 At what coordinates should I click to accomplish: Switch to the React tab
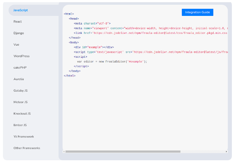pos(18,22)
